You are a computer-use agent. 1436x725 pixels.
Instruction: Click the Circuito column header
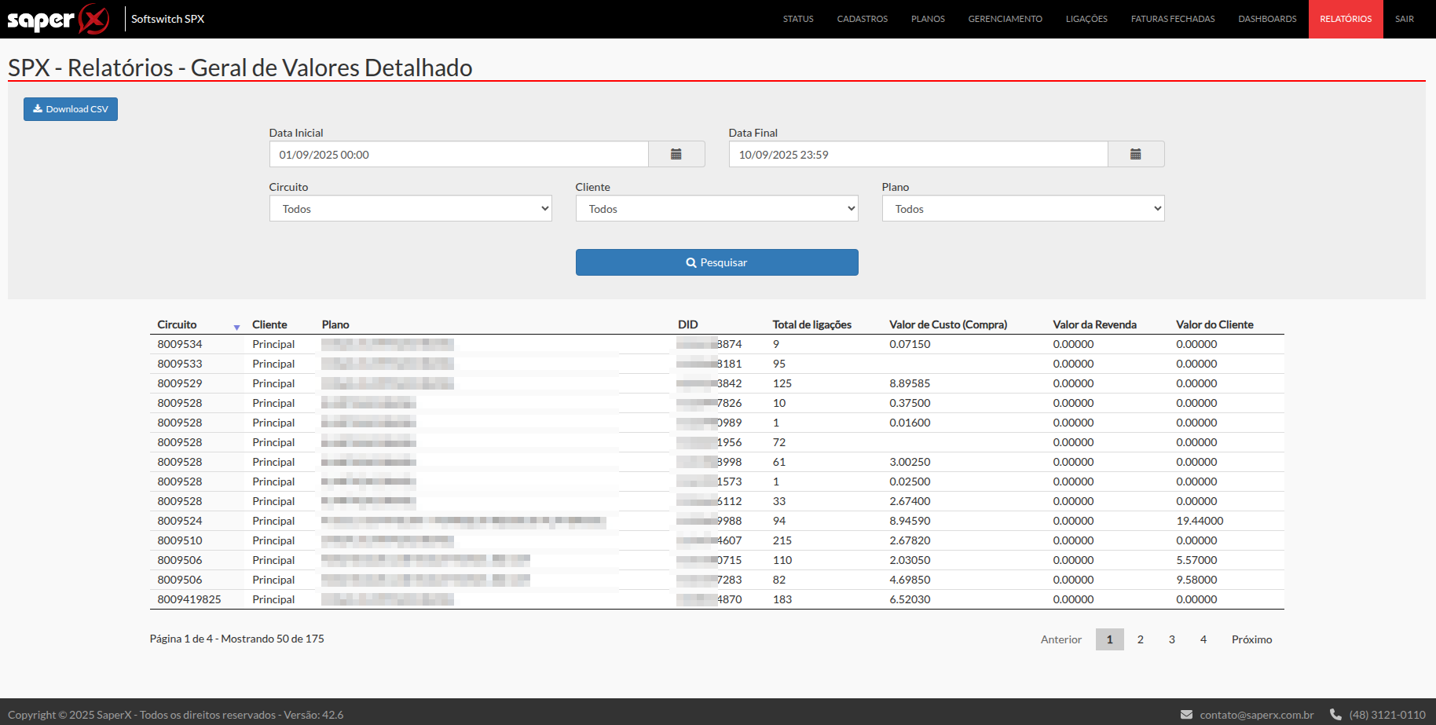tap(177, 324)
